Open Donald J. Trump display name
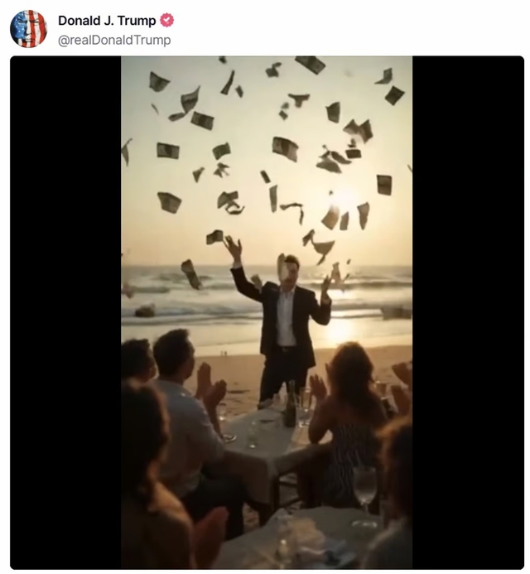Image resolution: width=530 pixels, height=574 pixels. pos(107,21)
